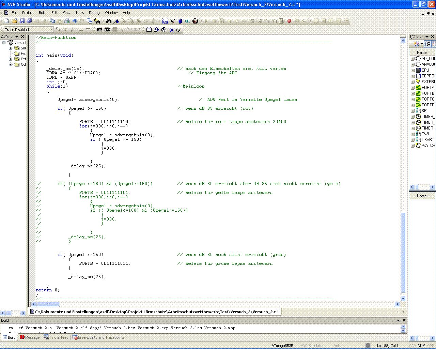Open the Build menu
The width and height of the screenshot is (436, 349).
point(43,13)
